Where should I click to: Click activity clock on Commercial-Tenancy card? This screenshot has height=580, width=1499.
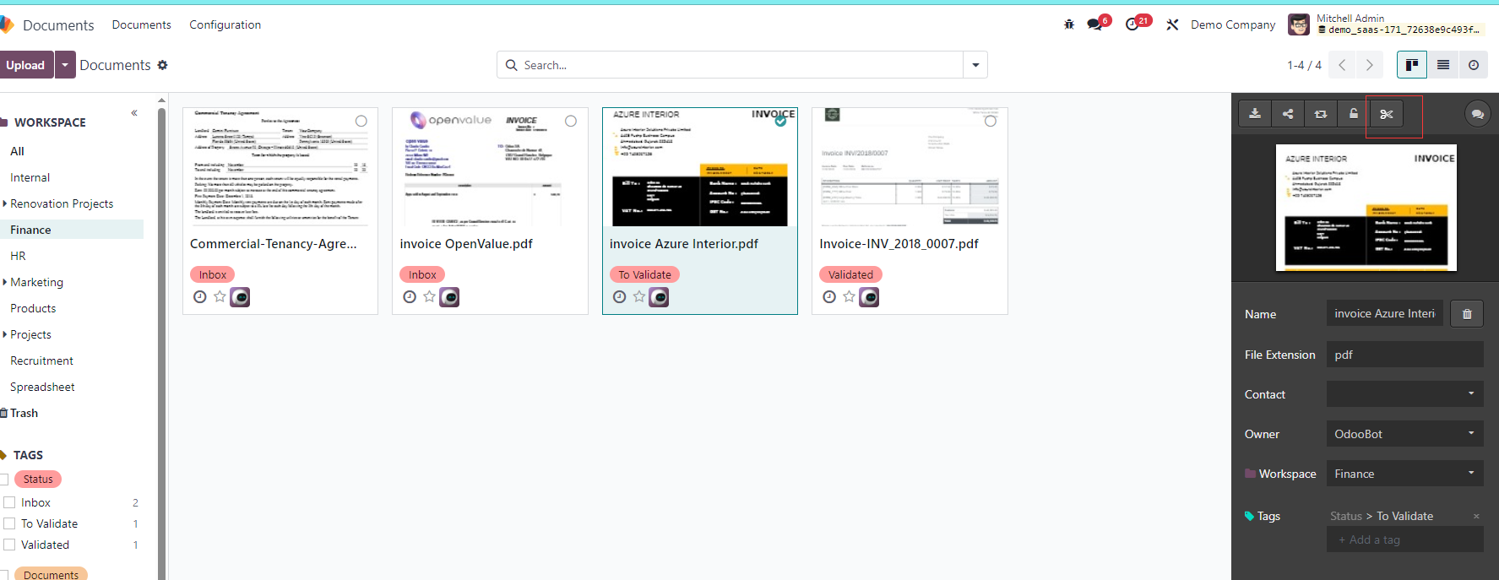200,296
